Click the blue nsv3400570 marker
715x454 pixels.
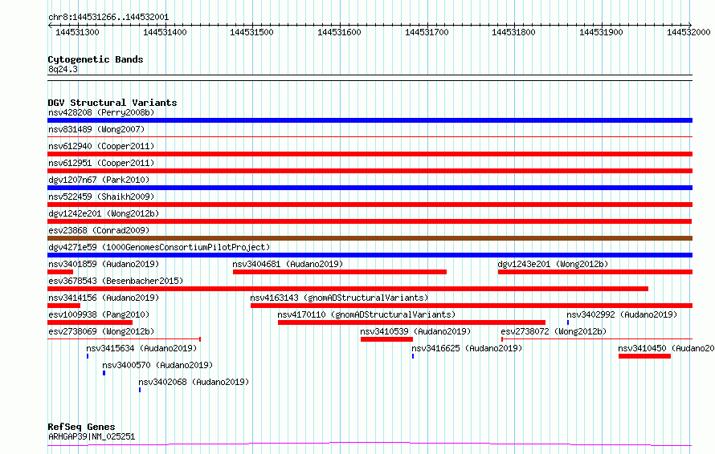104,373
